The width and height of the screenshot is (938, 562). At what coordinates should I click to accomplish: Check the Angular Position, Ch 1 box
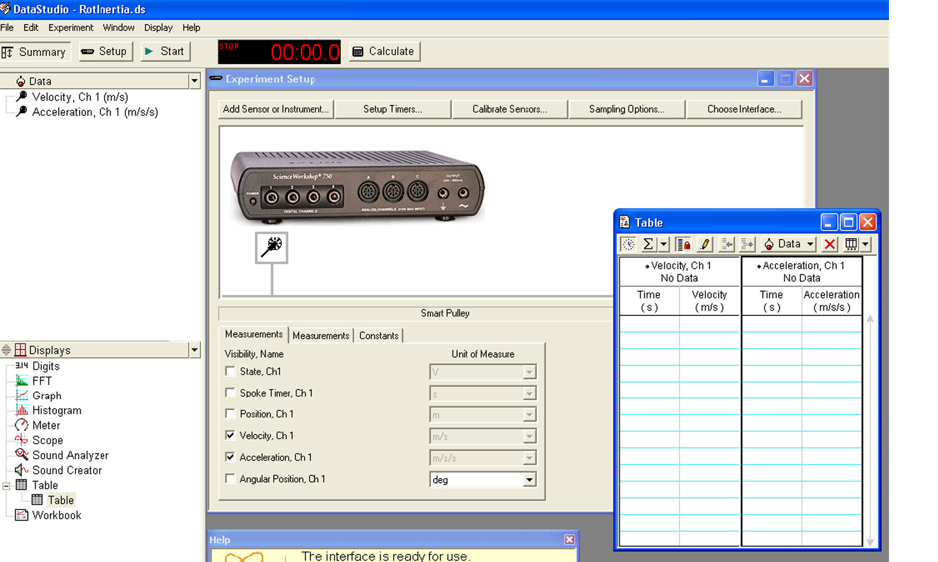(230, 479)
